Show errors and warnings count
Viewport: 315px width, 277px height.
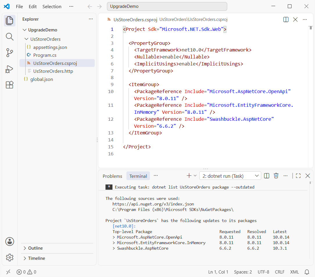[x=26, y=272]
